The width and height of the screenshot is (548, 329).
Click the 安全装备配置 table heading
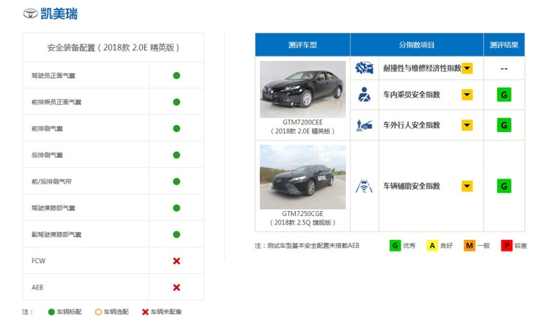point(113,47)
